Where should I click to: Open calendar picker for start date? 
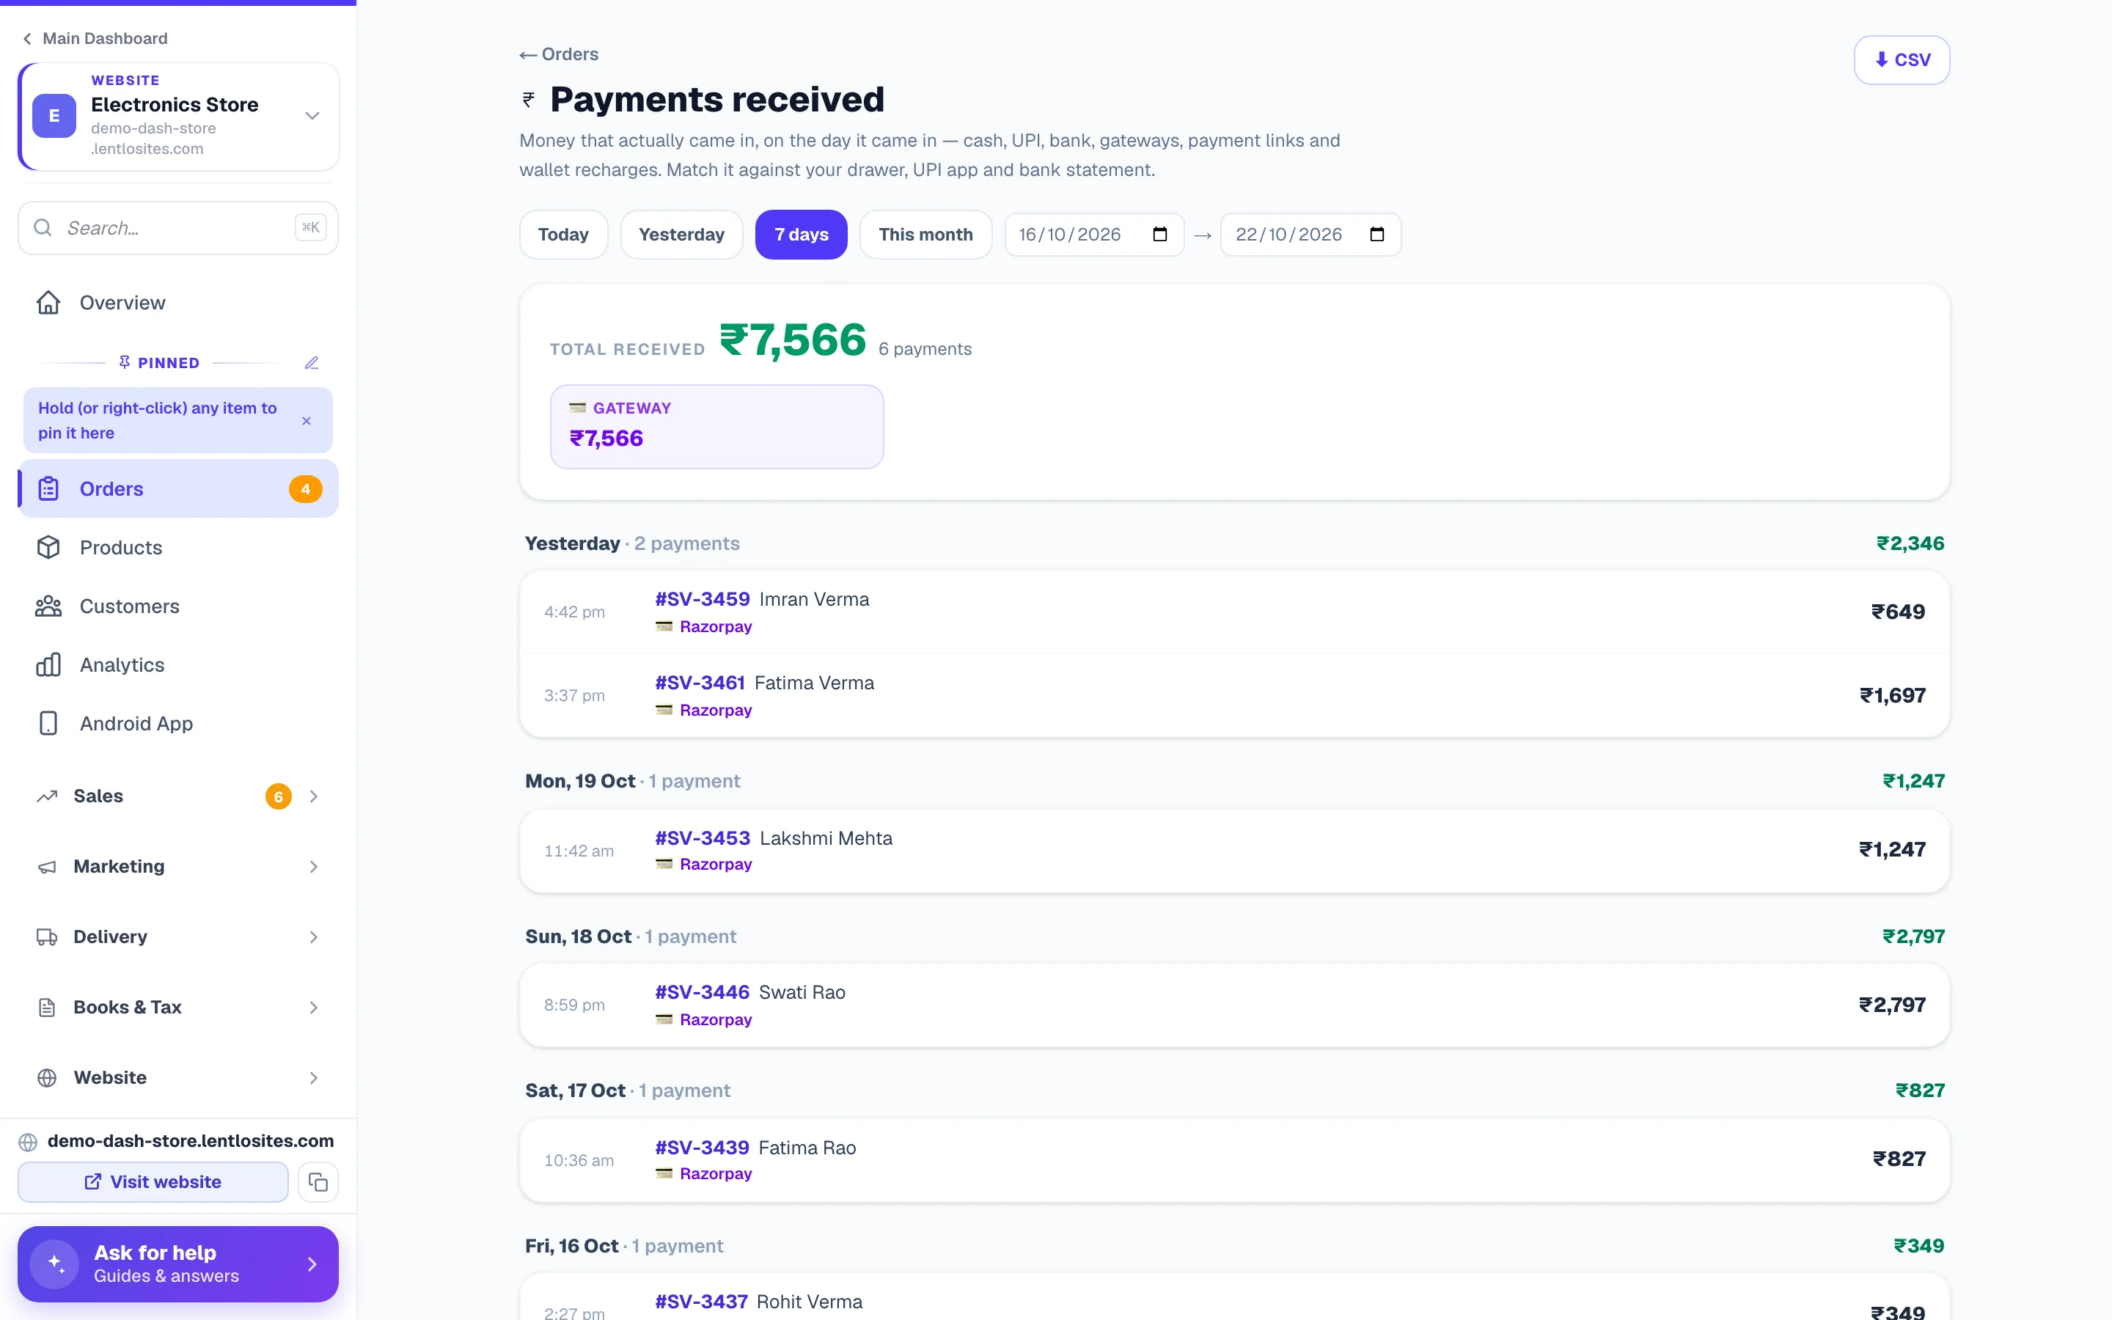[x=1160, y=234]
